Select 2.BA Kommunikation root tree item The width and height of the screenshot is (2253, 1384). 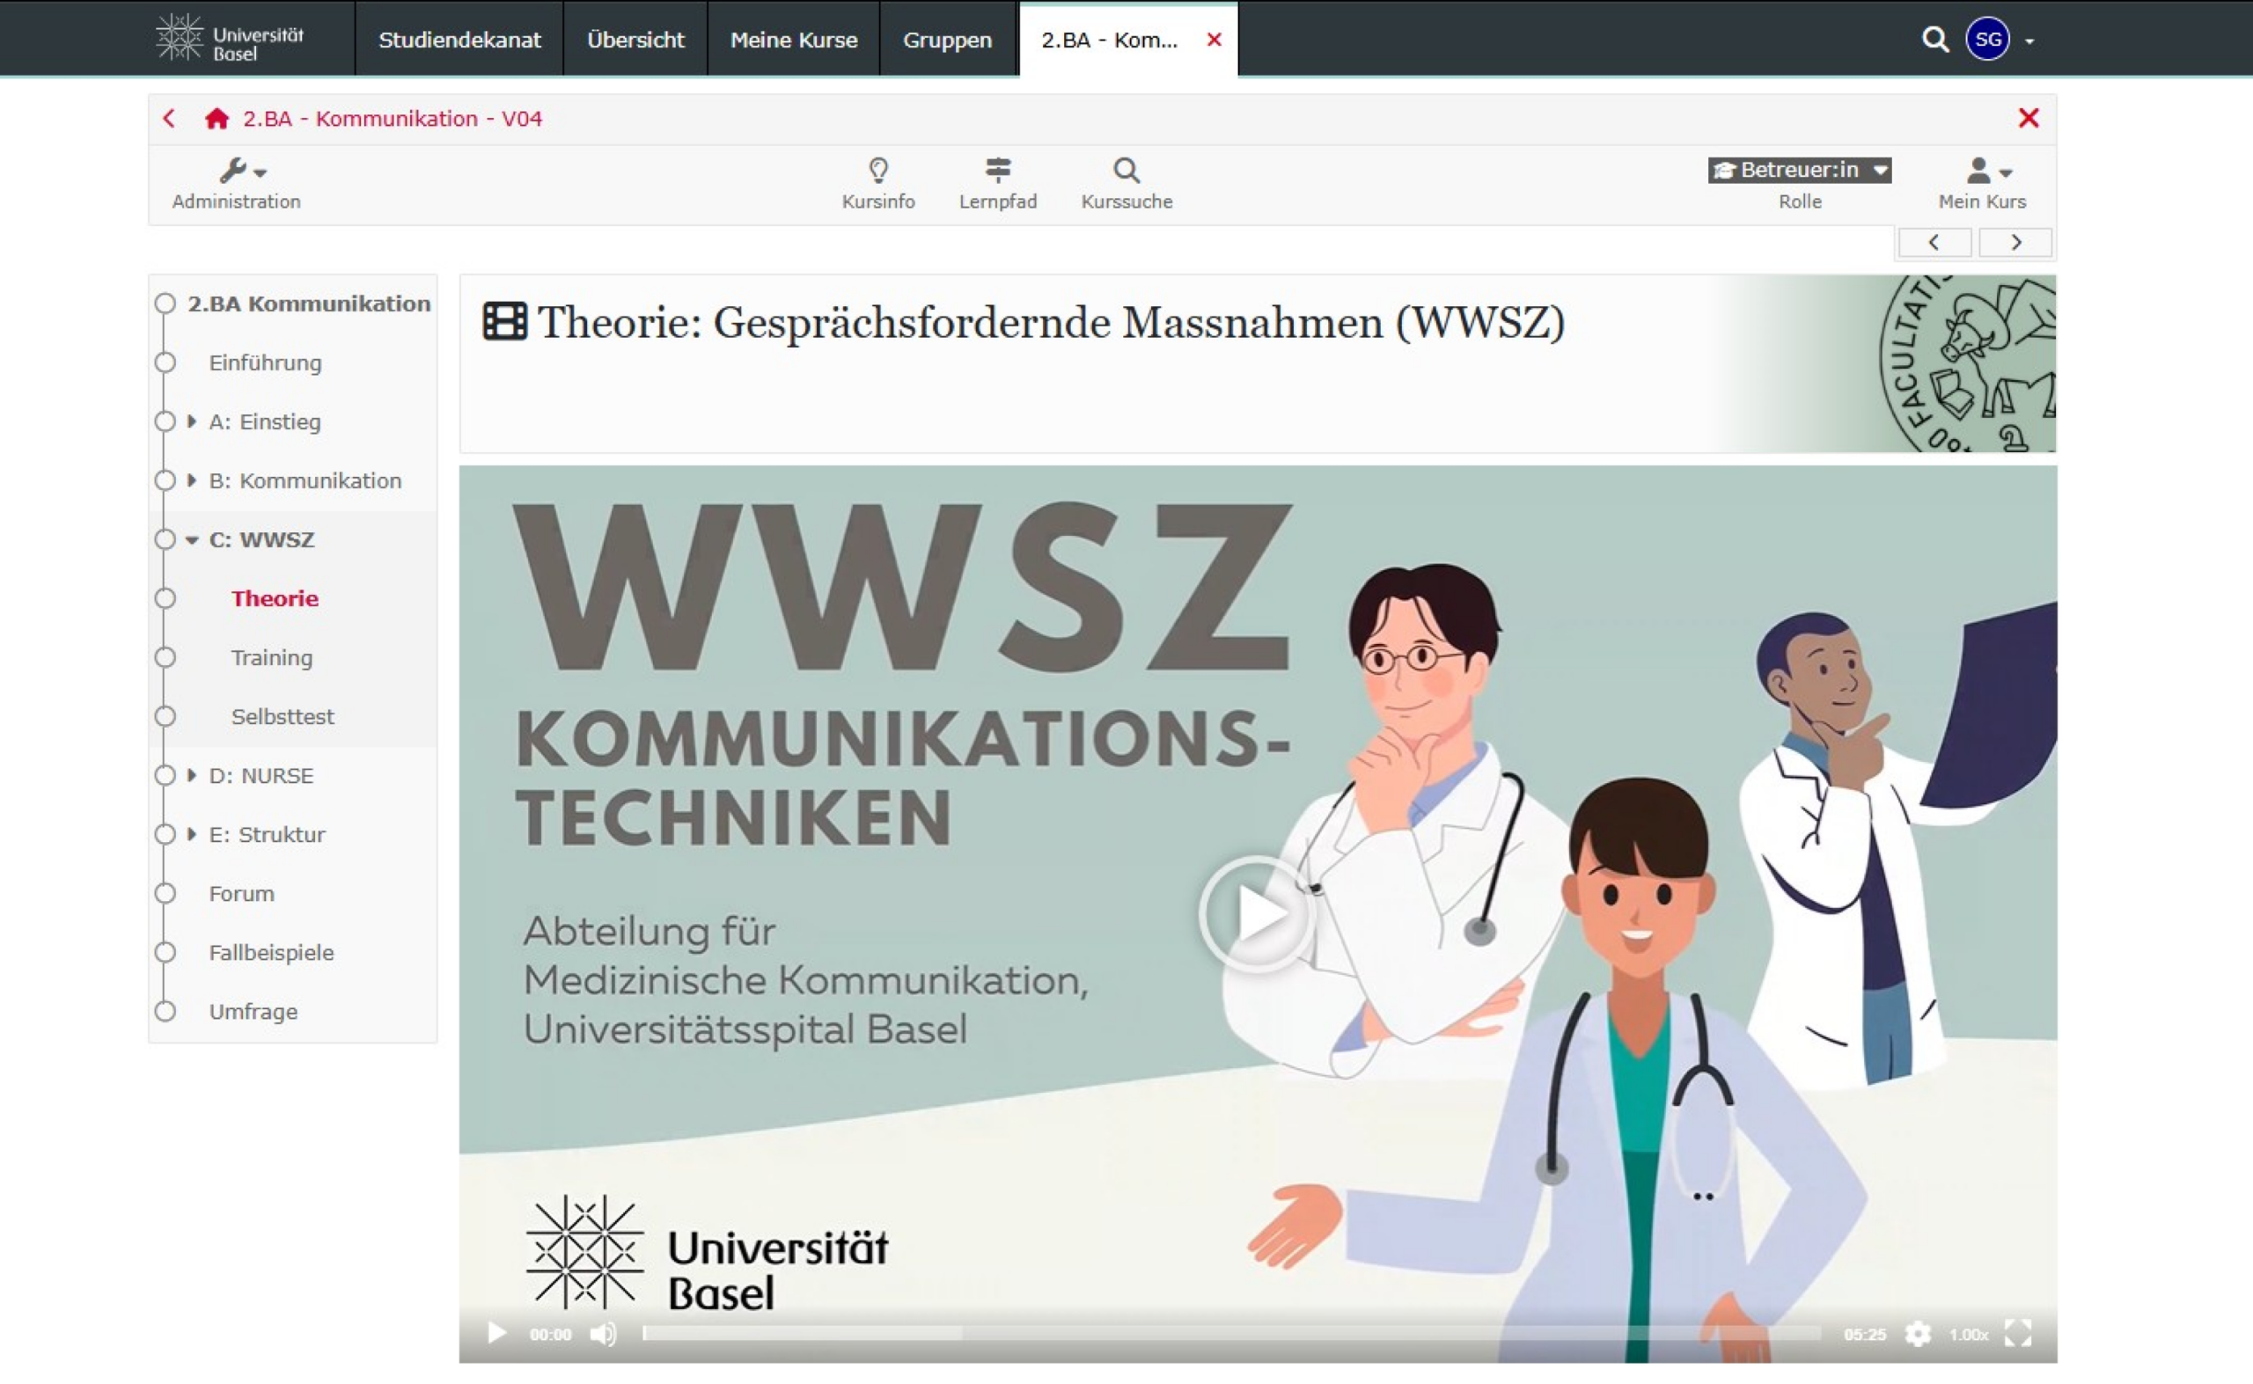(309, 303)
